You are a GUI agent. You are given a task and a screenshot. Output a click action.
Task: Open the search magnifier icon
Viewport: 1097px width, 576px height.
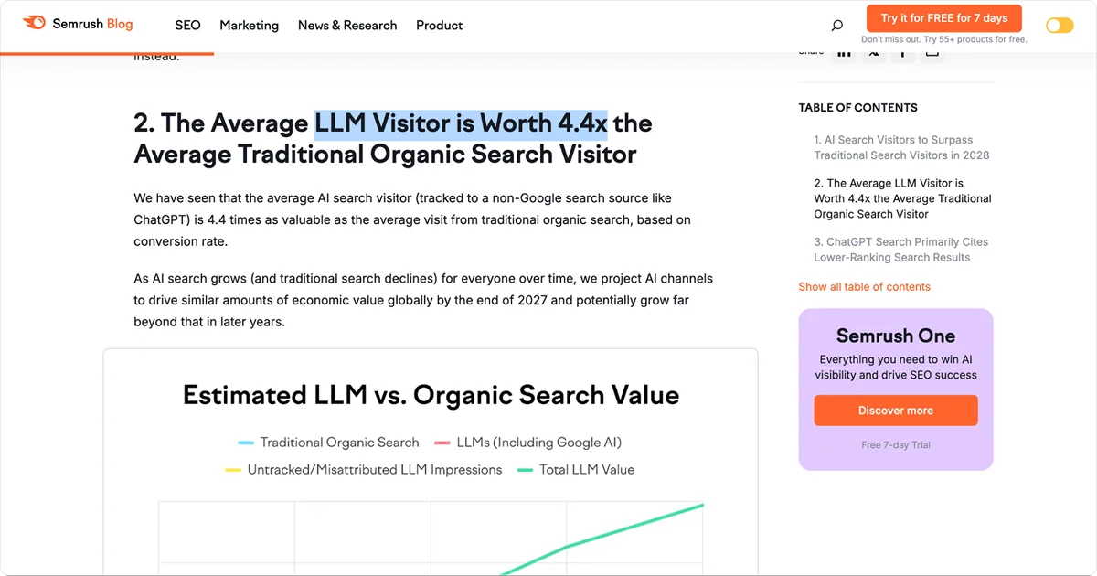coord(836,25)
